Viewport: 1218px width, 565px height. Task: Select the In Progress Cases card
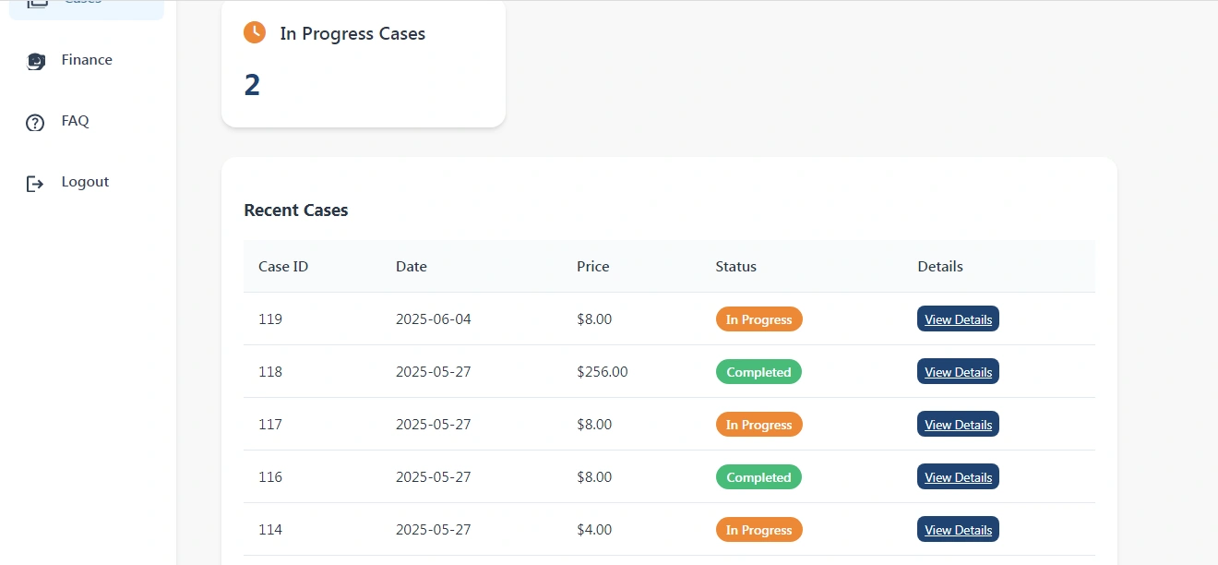pyautogui.click(x=364, y=63)
